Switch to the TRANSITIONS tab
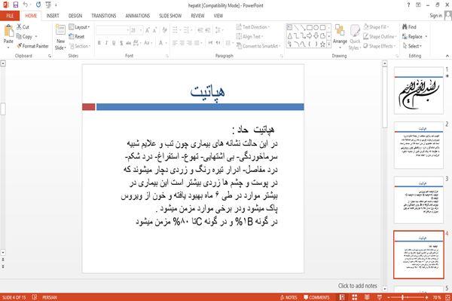The width and height of the screenshot is (452, 301). pos(104,16)
